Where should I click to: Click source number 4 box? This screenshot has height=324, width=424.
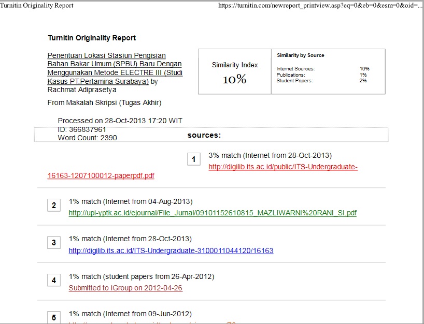(x=54, y=281)
